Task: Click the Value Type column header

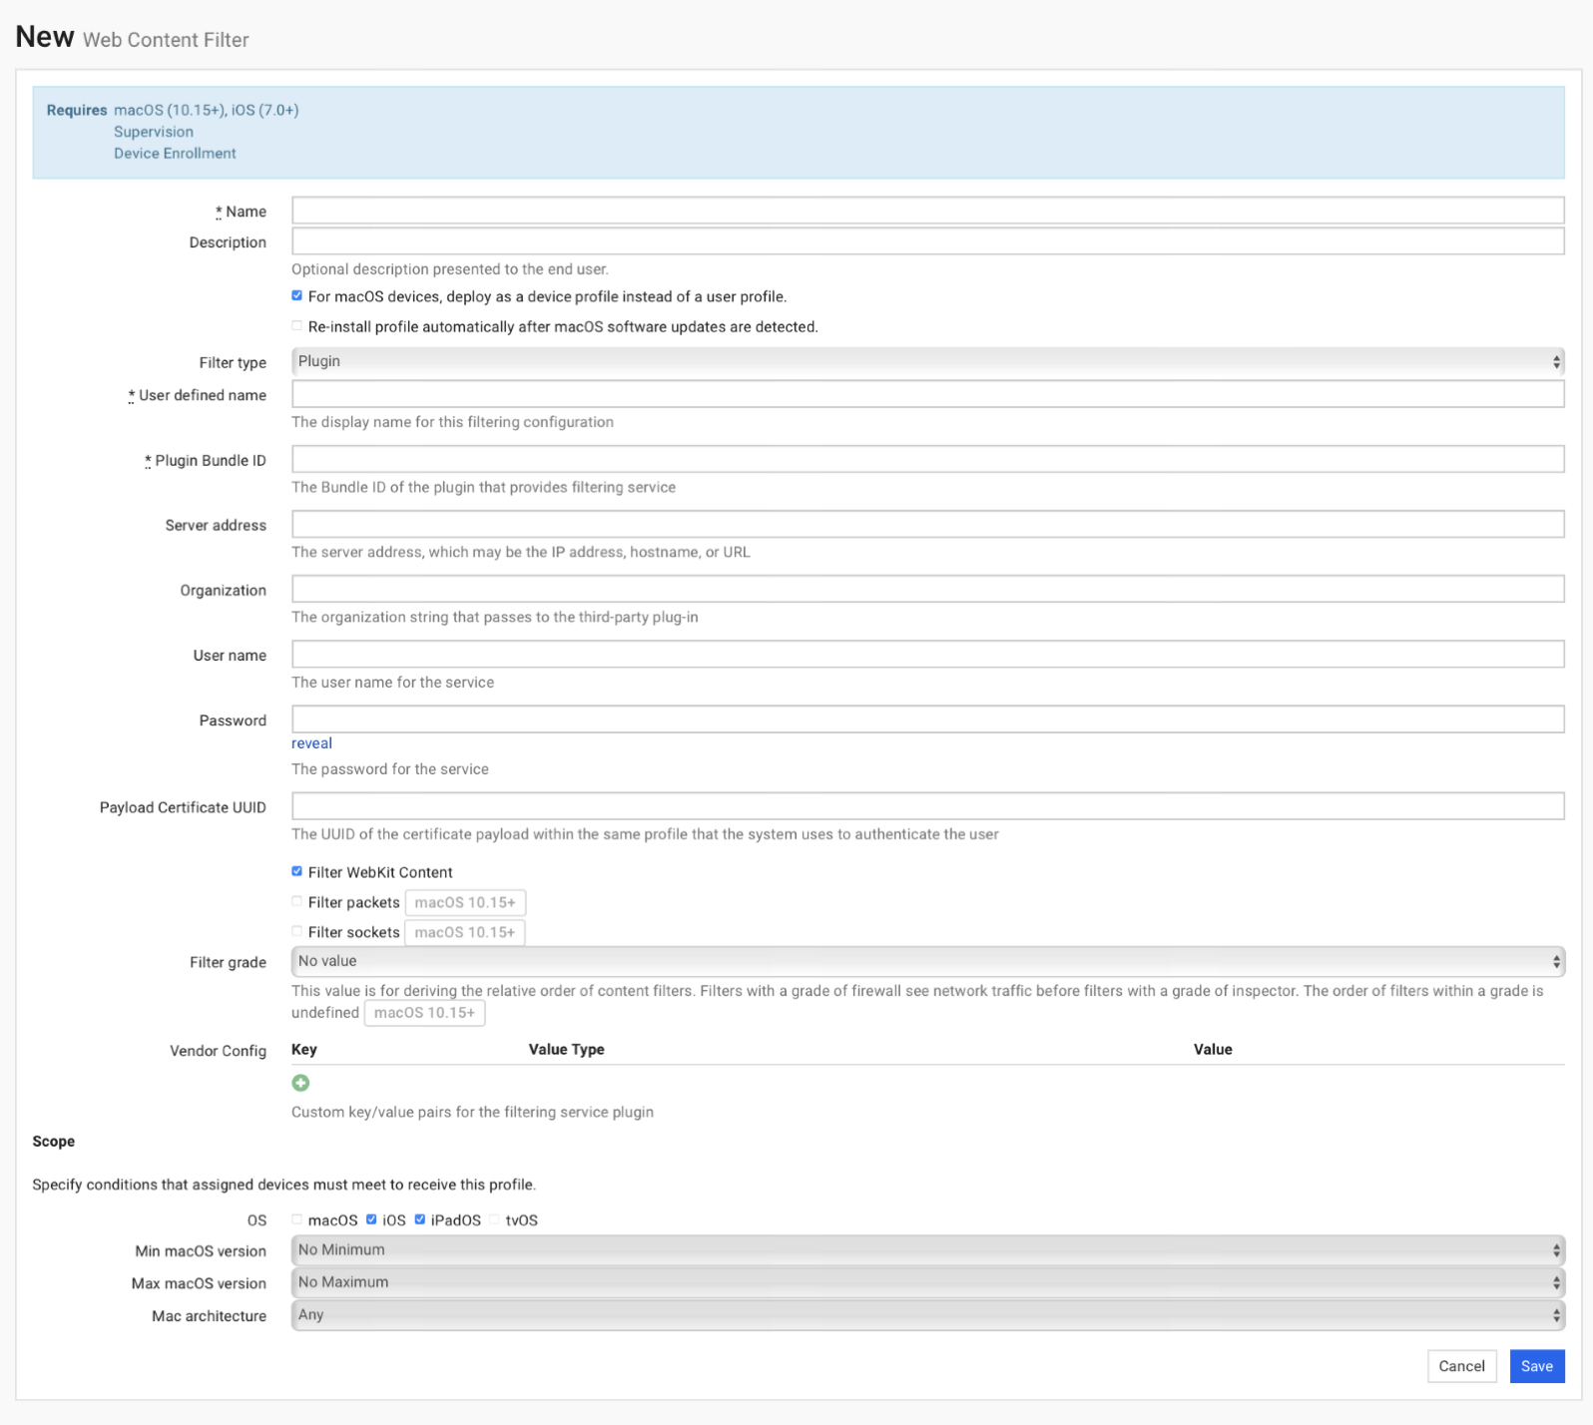Action: [x=566, y=1049]
